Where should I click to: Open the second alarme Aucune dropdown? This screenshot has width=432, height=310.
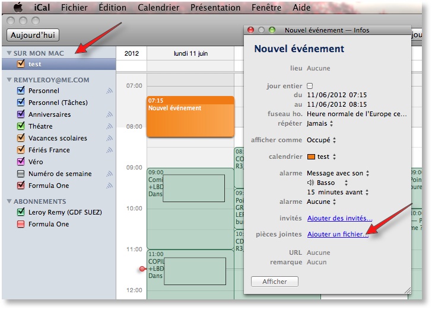coord(321,202)
